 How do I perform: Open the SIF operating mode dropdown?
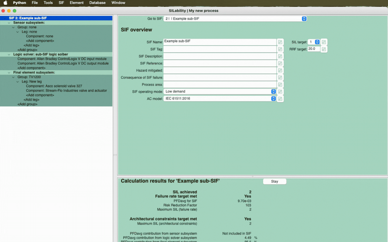pos(273,92)
